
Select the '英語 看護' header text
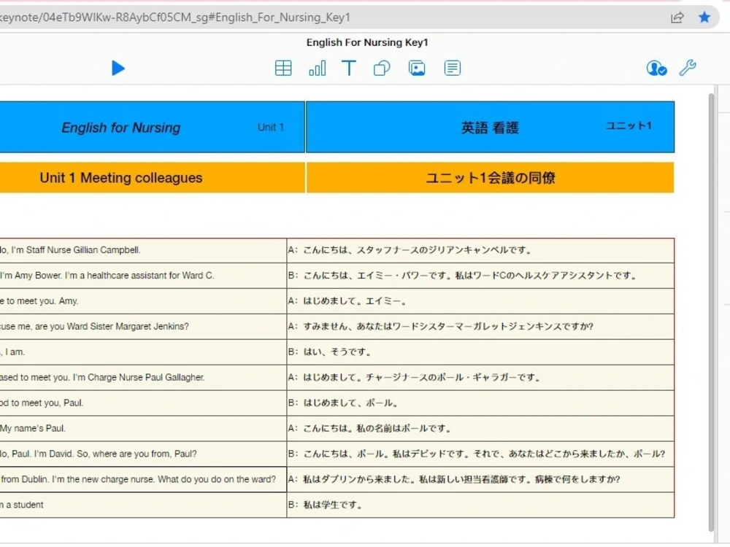coord(490,128)
